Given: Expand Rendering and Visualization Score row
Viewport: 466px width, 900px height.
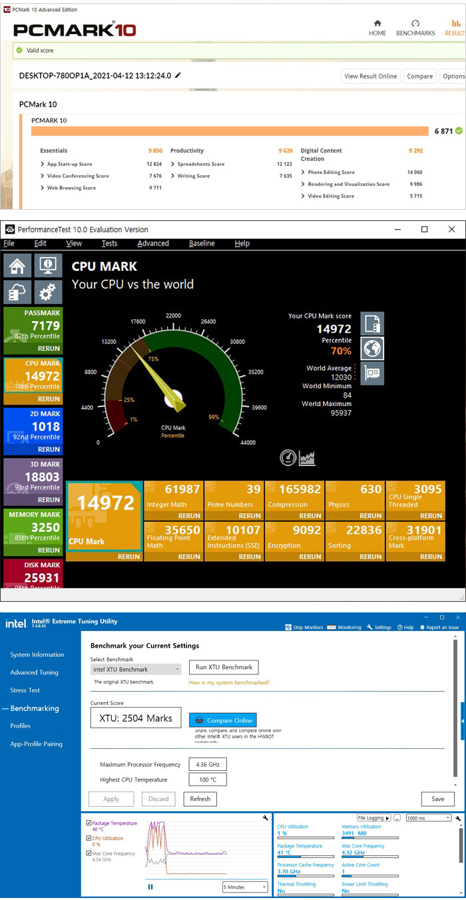Looking at the screenshot, I should pyautogui.click(x=304, y=184).
